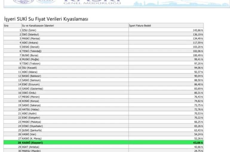Screen dimensions: 230x152
Task: Click the İSKİ (İstanbul) entry
Action: (30, 34)
